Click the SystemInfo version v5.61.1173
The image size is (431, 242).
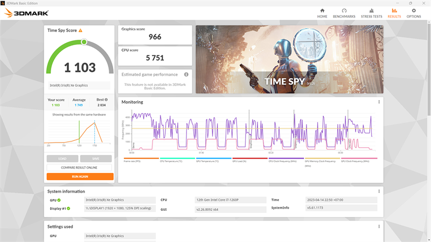[x=341, y=208]
